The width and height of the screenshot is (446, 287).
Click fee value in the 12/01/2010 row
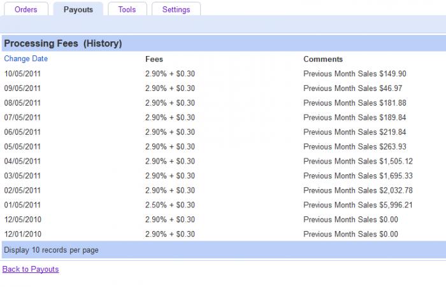click(x=170, y=234)
